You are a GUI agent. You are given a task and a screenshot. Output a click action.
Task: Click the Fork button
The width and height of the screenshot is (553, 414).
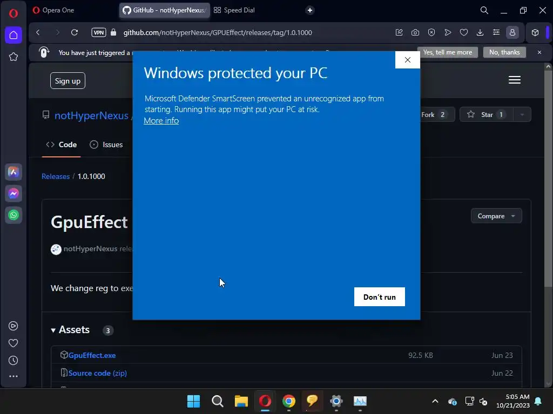tap(437, 114)
